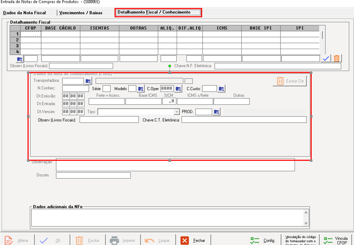Screen dimensions: 354x245
Task: Open the PROD. search lookup icon
Action: [x=216, y=112]
